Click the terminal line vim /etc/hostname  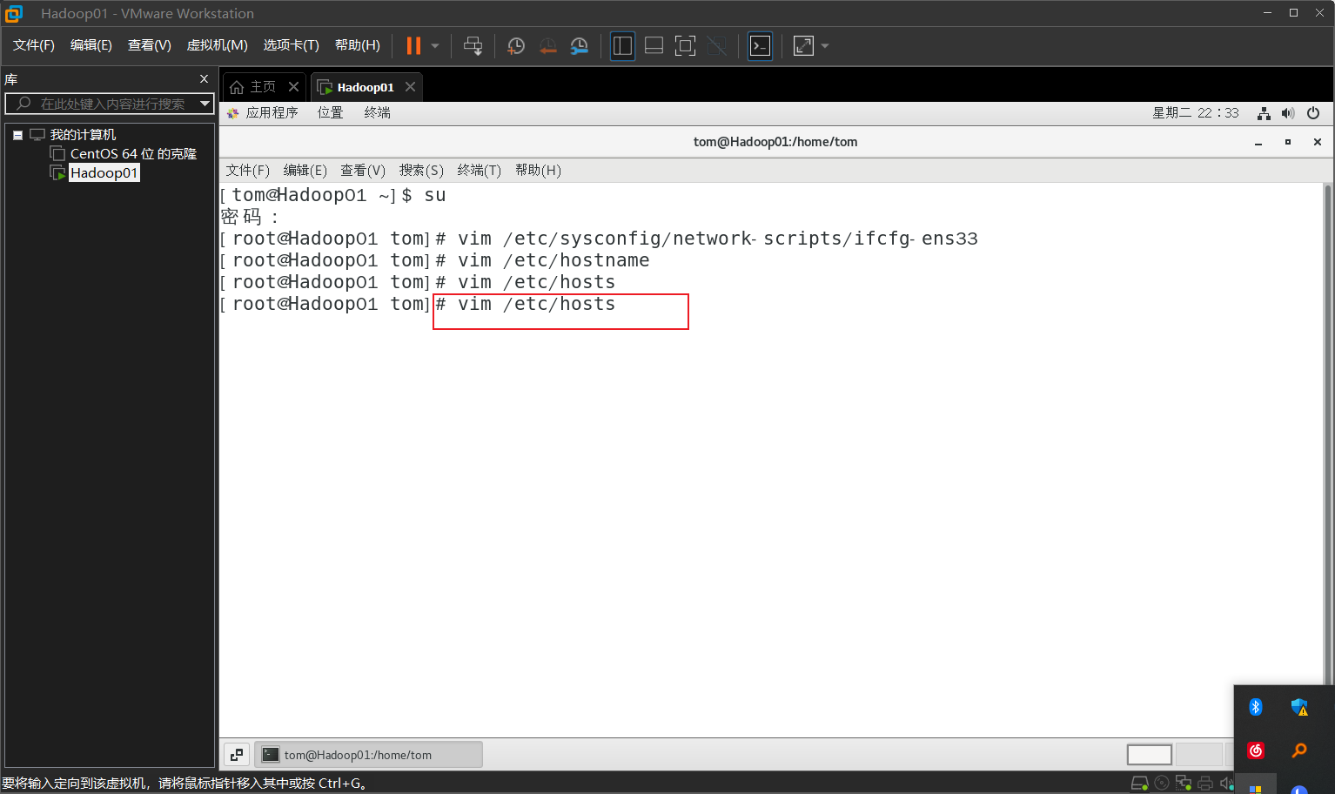(553, 260)
